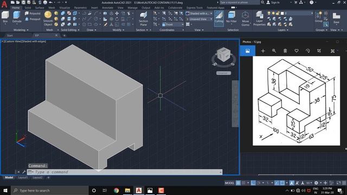The image size is (347, 195).
Task: Open Layer Properties manager
Action: point(259,18)
